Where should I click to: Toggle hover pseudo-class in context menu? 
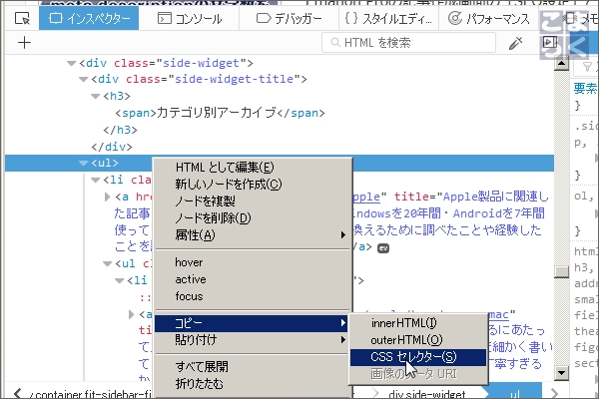tap(253, 262)
